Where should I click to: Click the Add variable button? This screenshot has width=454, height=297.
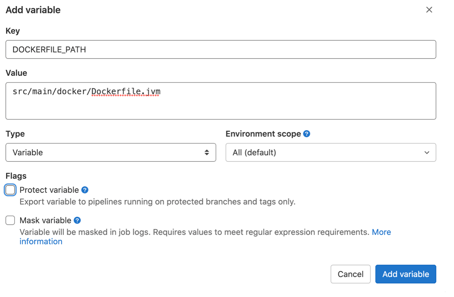click(405, 274)
